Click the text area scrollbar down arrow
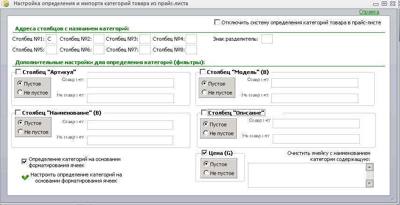Screen dimensions: 400x205 pyautogui.click(x=370, y=183)
